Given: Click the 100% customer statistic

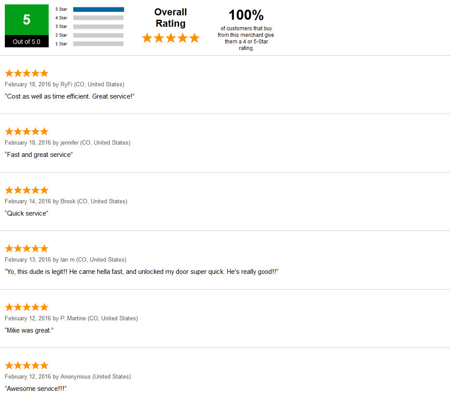Looking at the screenshot, I should click(246, 15).
